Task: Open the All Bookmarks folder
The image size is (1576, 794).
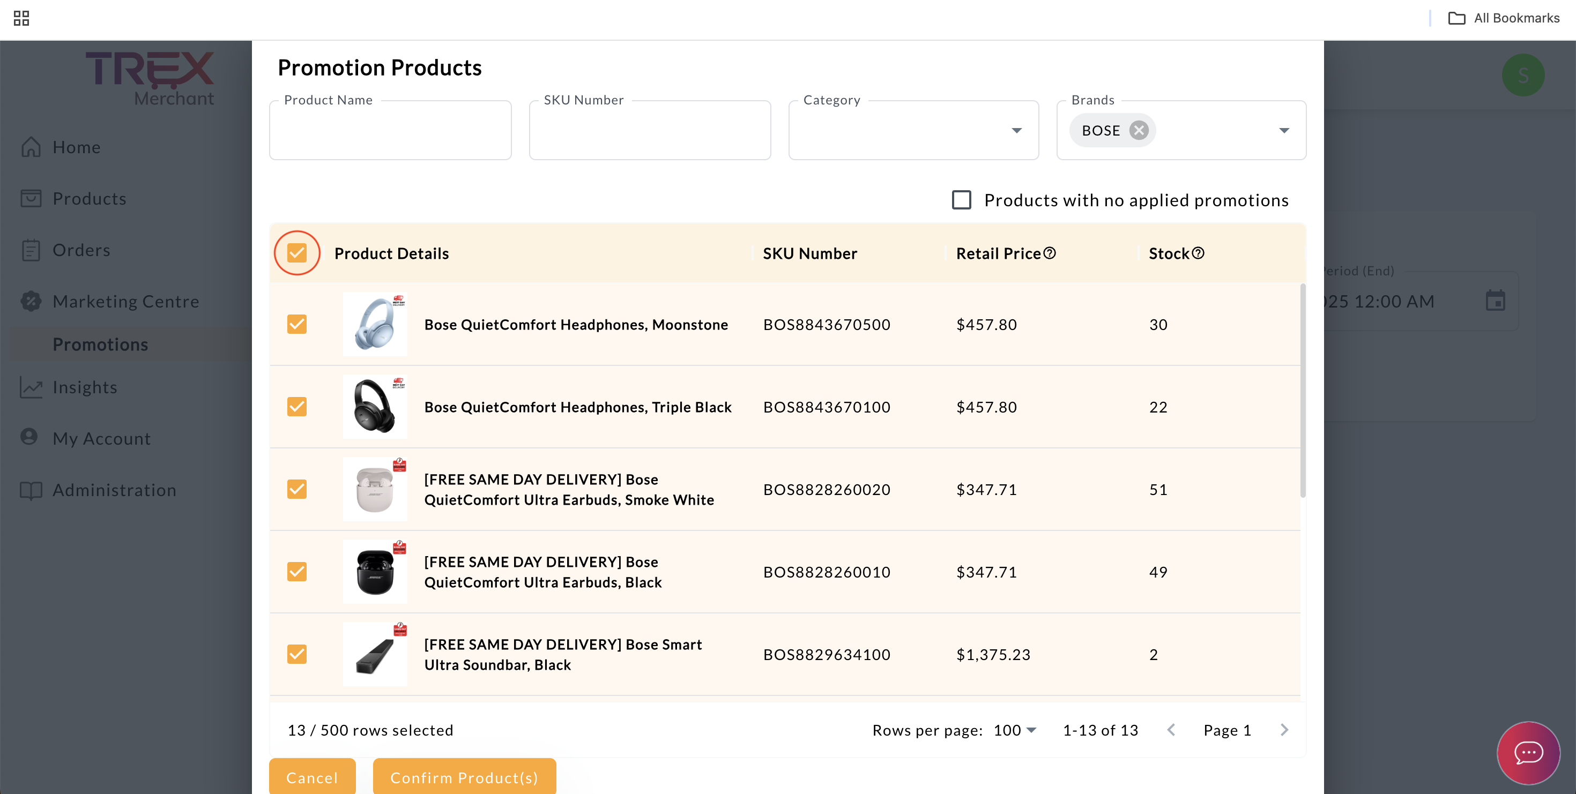Action: tap(1503, 18)
